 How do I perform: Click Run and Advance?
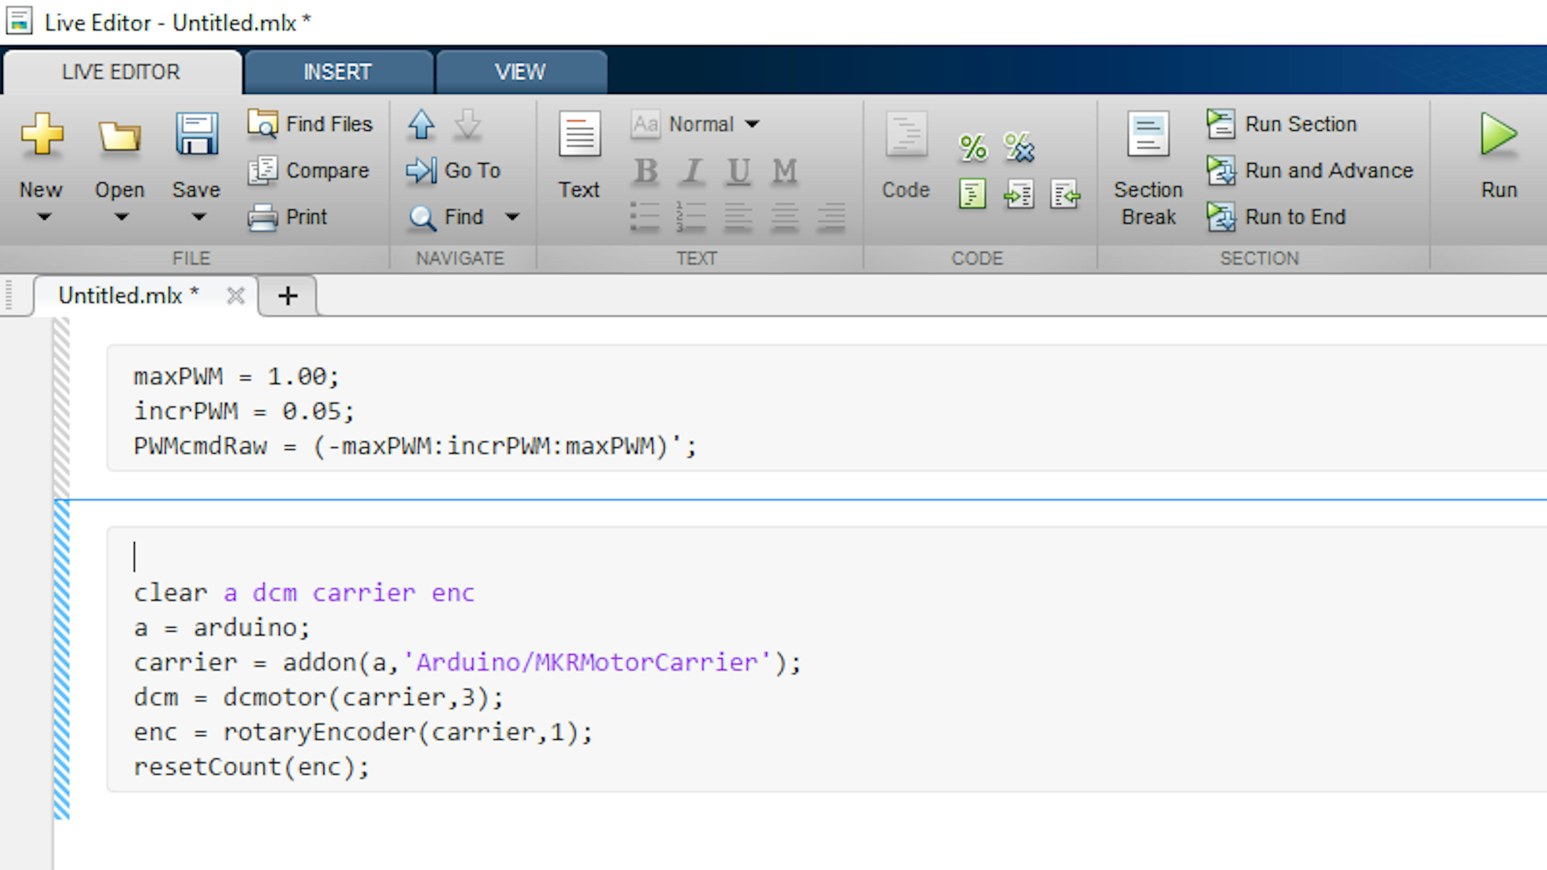[x=1310, y=170]
